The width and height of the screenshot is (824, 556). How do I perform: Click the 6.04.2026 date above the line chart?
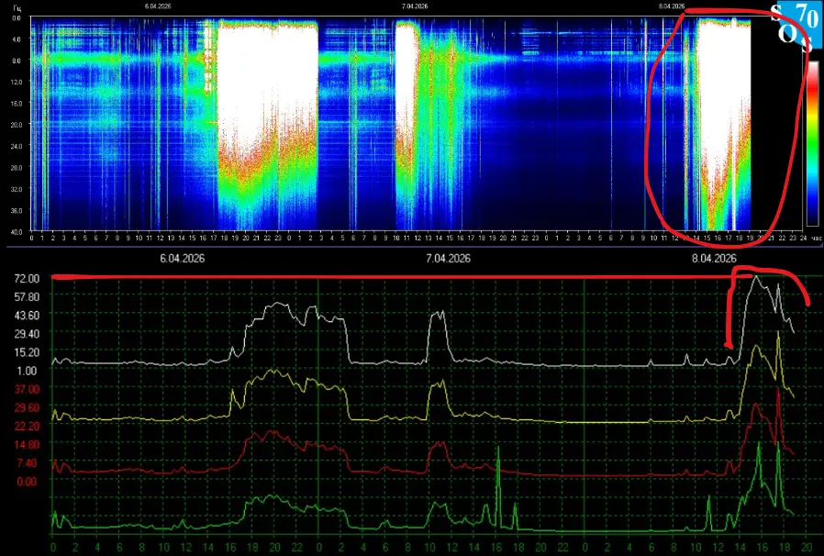(182, 260)
